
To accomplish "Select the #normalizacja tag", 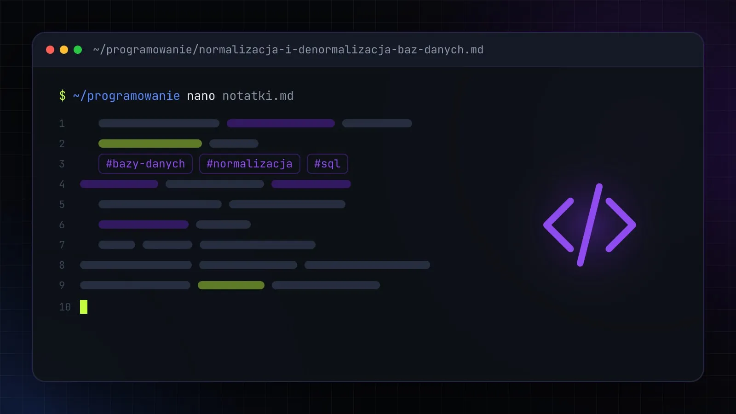I will click(249, 164).
